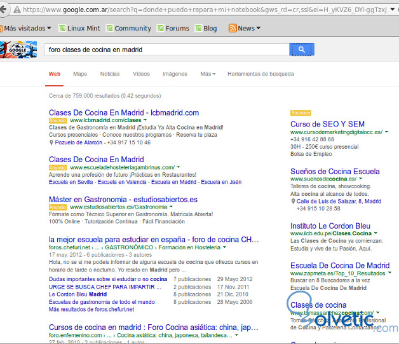Open the Forums bookmark

[x=173, y=28]
